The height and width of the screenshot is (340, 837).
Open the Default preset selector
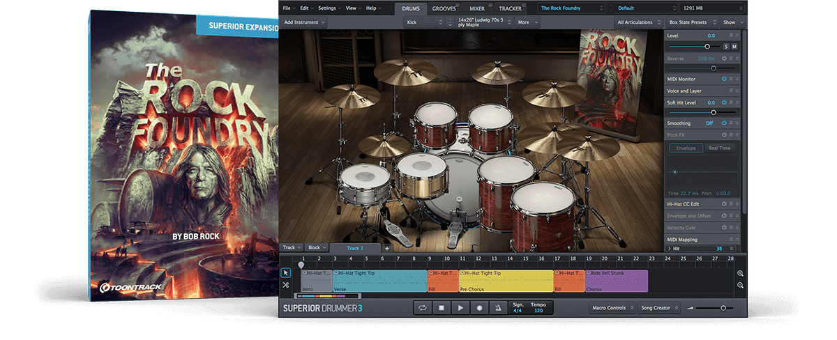tap(645, 8)
